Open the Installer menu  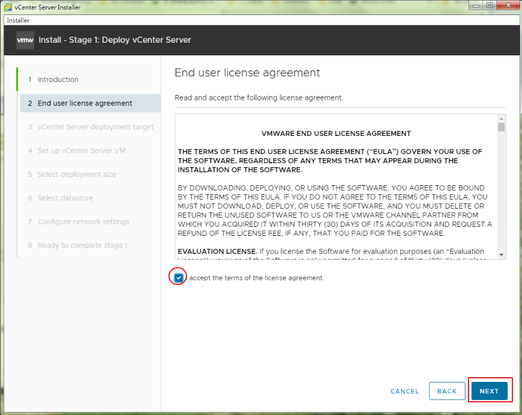click(x=18, y=20)
